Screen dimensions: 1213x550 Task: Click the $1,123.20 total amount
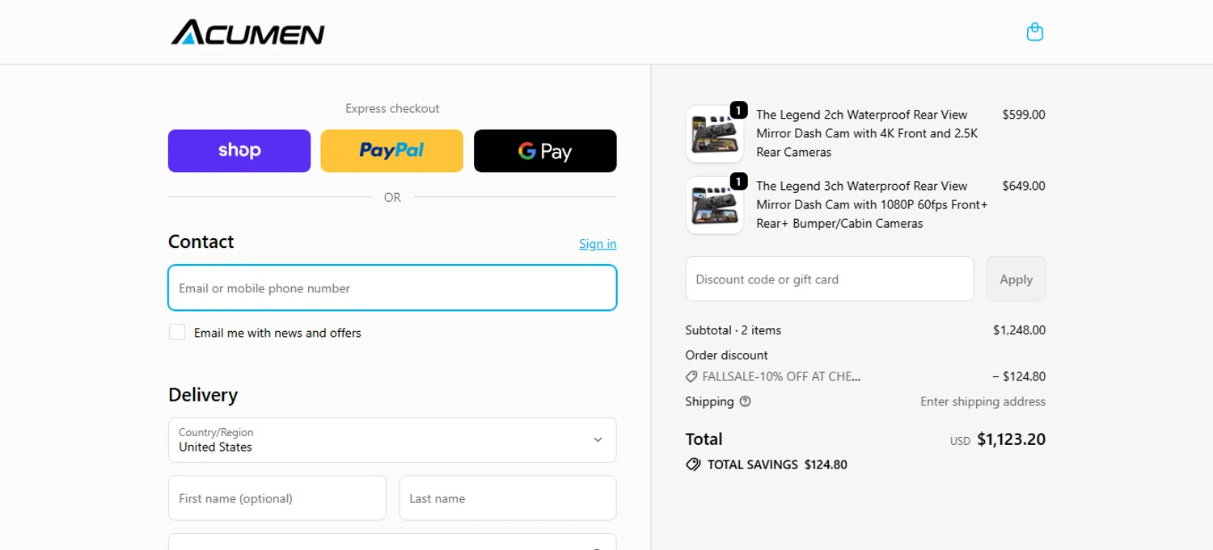pyautogui.click(x=1011, y=439)
